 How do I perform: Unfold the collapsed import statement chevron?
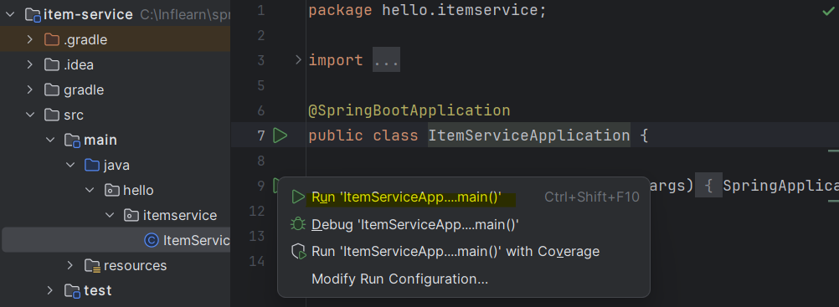[x=299, y=60]
